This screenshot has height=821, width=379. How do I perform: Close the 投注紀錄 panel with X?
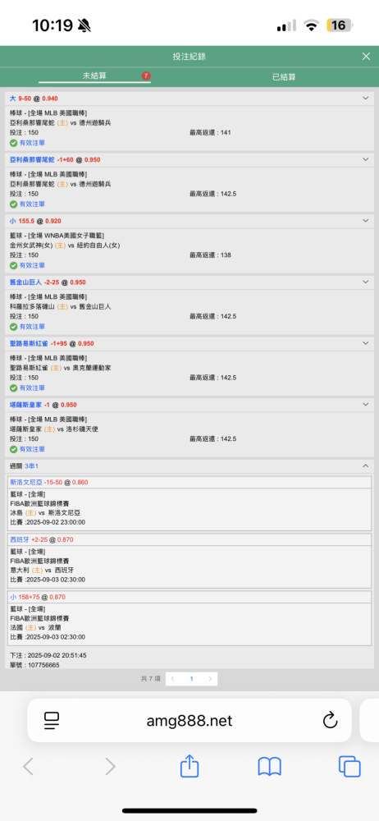tap(366, 57)
